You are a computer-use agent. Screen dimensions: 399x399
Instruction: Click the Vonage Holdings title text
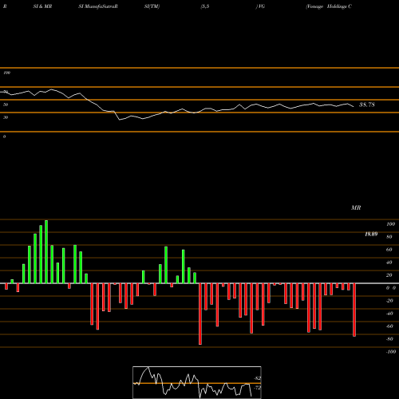[329, 6]
